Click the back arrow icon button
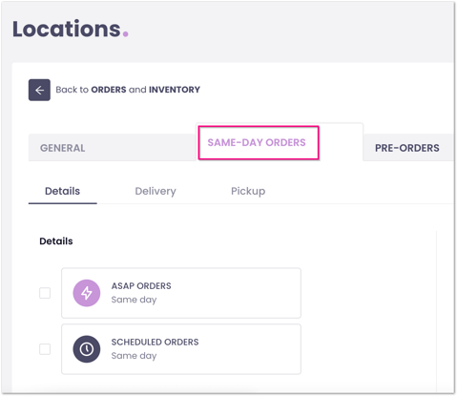The height and width of the screenshot is (396, 457). click(x=39, y=90)
